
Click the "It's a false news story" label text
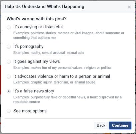(x=34, y=91)
